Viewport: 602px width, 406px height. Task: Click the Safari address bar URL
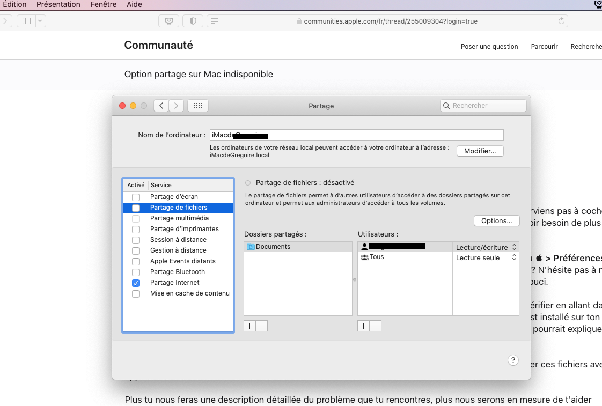pyautogui.click(x=391, y=21)
